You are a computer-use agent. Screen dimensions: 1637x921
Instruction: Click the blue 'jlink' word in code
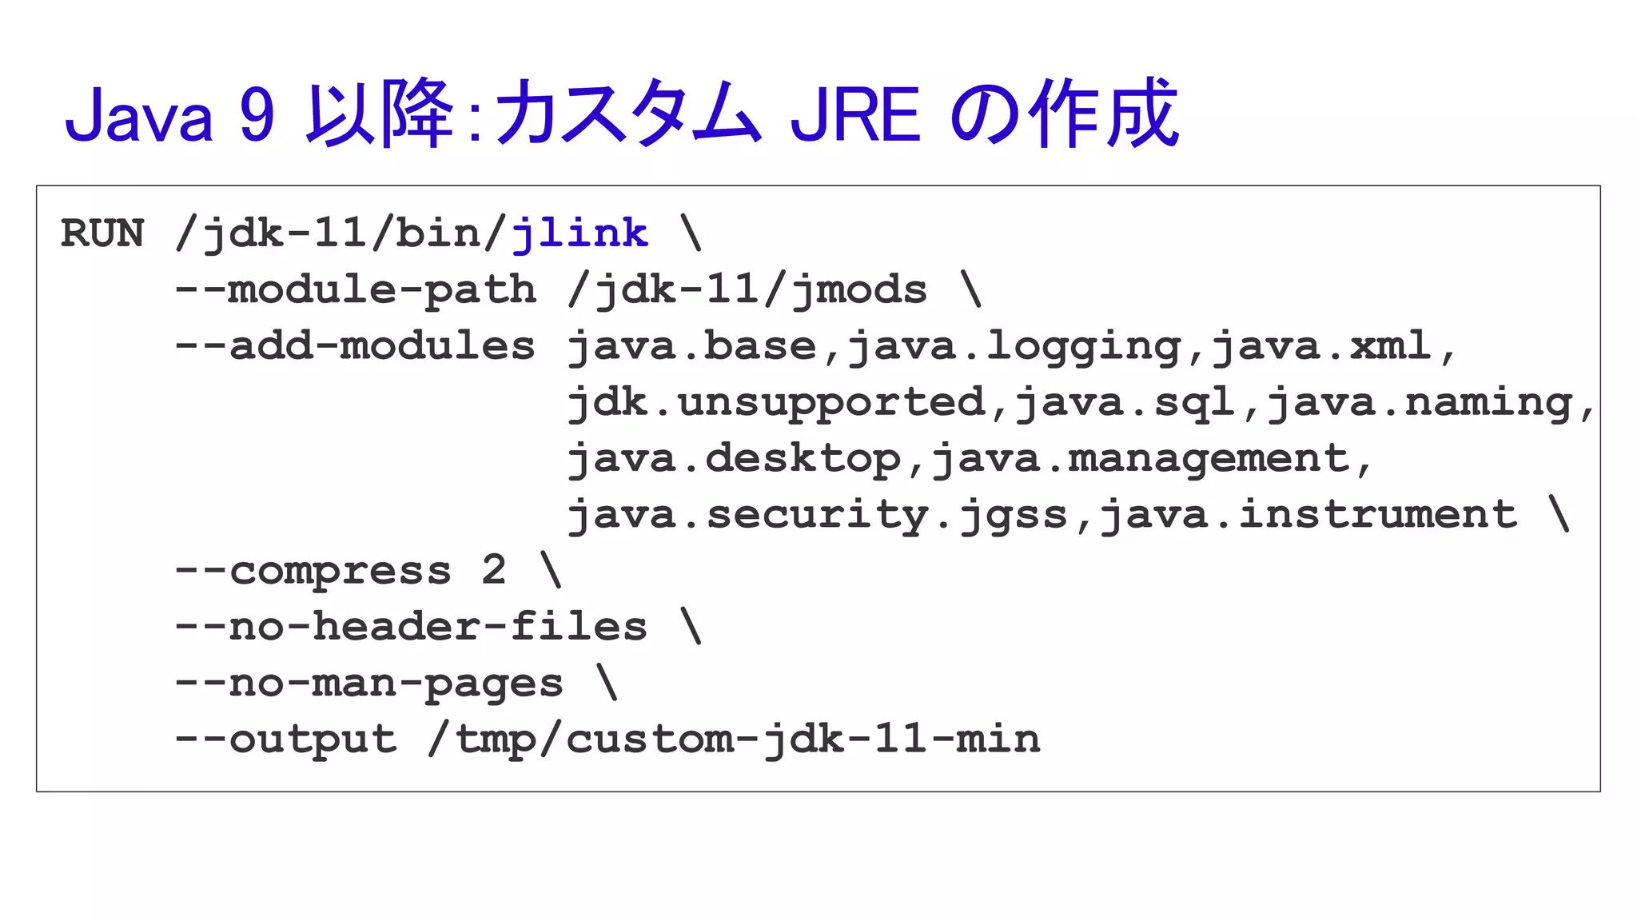coord(580,234)
